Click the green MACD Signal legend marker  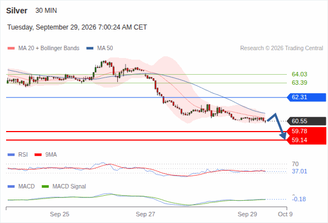pyautogui.click(x=45, y=187)
